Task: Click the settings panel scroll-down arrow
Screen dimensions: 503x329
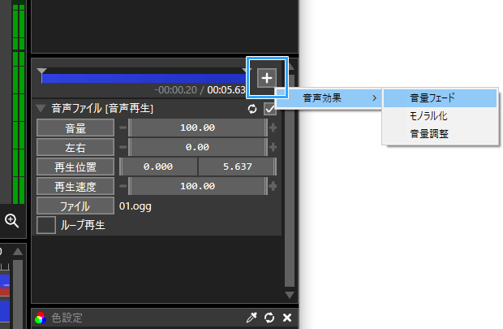Action: click(290, 295)
